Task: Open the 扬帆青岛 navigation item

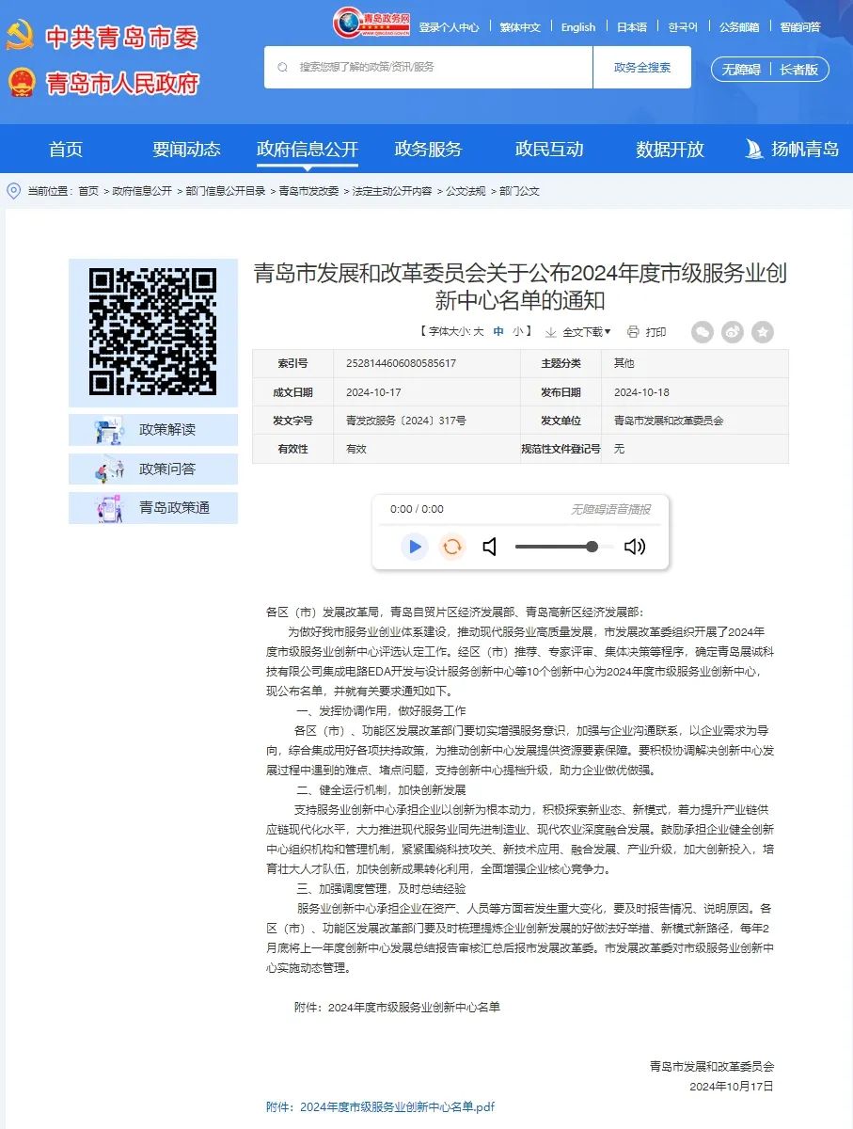Action: point(792,149)
